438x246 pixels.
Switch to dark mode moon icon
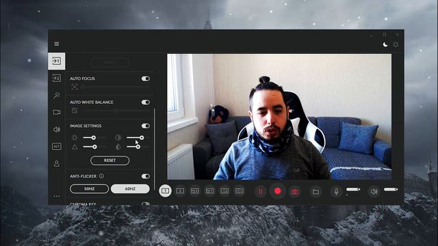point(385,44)
